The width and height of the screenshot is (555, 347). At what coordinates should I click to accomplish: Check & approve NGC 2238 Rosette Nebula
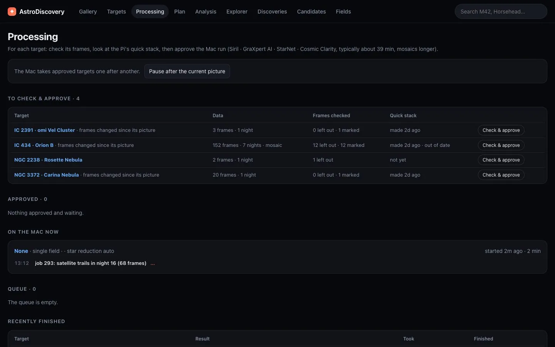[x=501, y=160]
